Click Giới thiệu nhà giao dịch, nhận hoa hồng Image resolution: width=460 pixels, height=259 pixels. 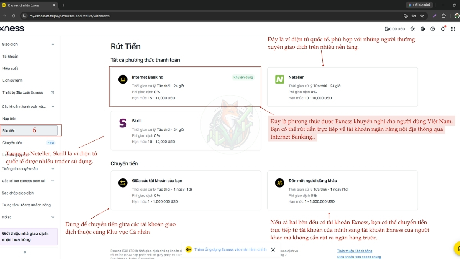pyautogui.click(x=29, y=237)
